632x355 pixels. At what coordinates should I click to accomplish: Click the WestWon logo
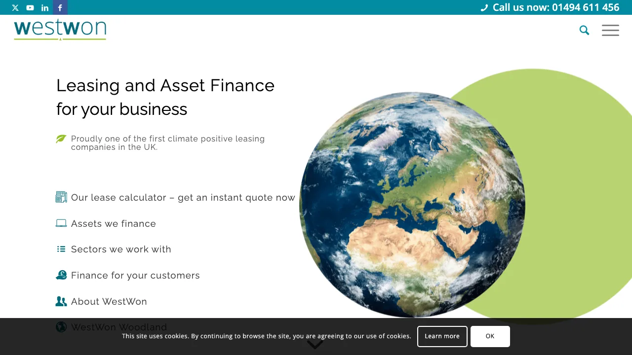(x=60, y=30)
